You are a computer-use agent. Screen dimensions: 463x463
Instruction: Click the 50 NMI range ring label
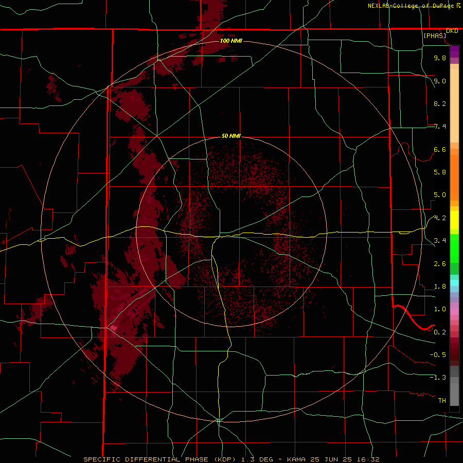231,136
